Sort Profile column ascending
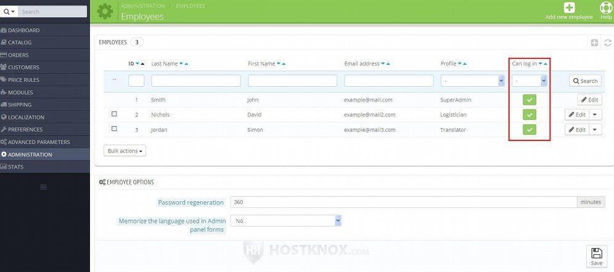This screenshot has width=614, height=272. click(x=465, y=64)
